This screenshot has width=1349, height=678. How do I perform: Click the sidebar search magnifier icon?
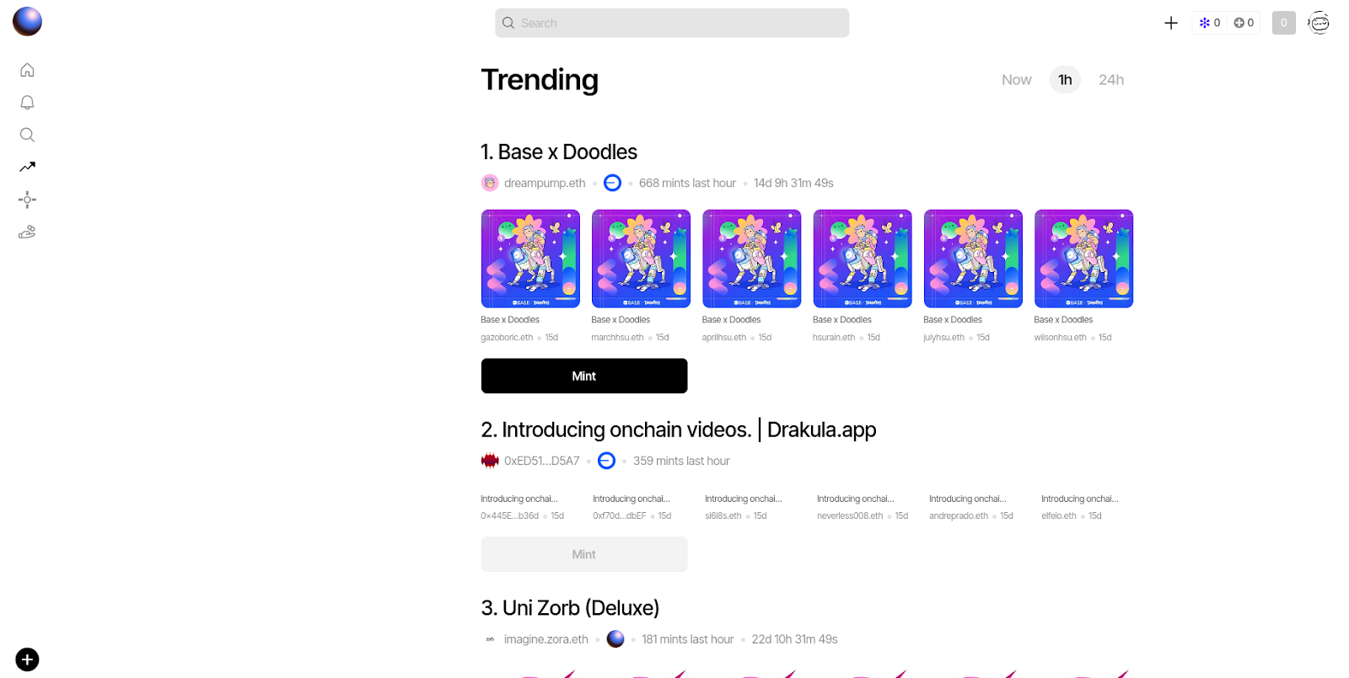tap(27, 135)
